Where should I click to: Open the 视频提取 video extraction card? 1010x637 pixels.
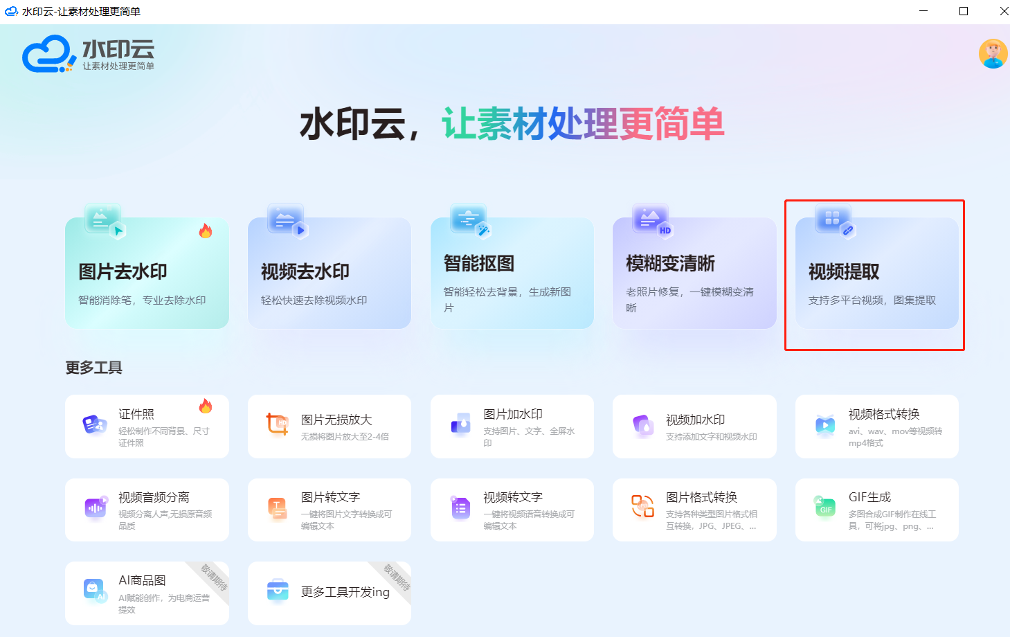[877, 273]
